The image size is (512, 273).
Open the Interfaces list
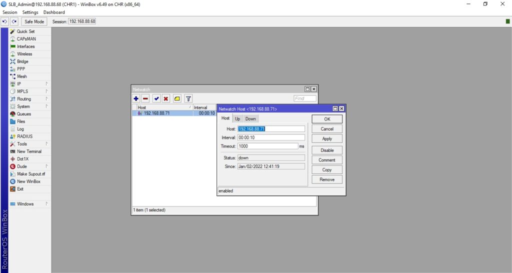pos(26,46)
